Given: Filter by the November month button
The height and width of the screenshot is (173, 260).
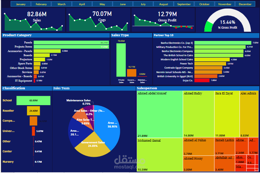Looking at the screenshot, I should pyautogui.click(x=225, y=4).
